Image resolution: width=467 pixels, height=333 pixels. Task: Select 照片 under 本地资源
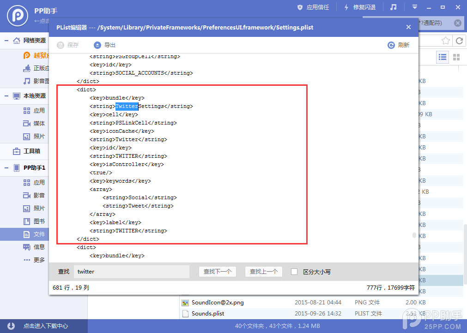click(34, 137)
